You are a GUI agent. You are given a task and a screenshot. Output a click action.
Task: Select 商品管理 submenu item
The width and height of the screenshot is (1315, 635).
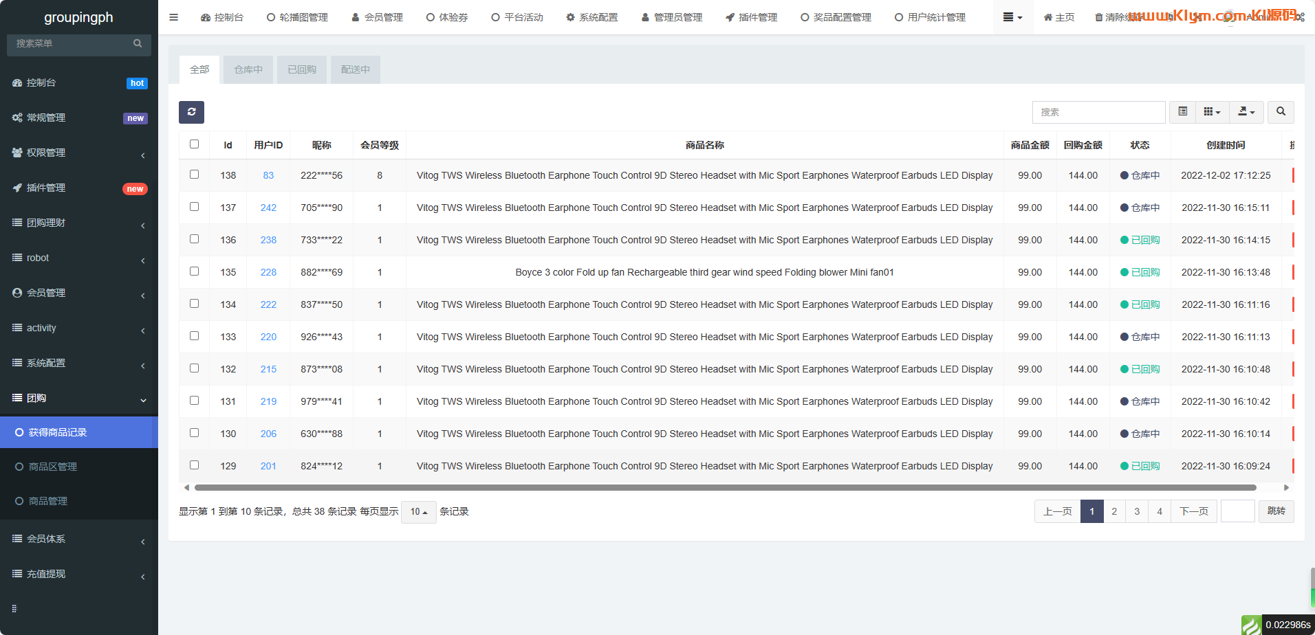click(x=79, y=501)
